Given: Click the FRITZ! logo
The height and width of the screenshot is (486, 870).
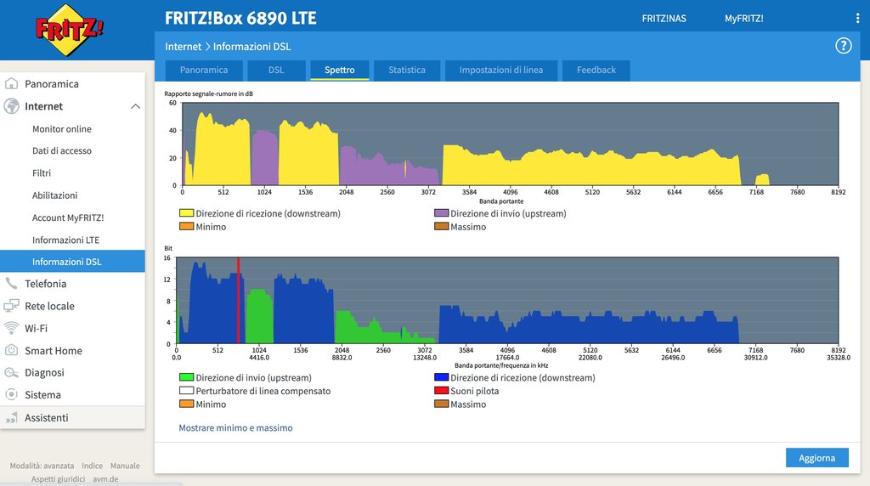Looking at the screenshot, I should pyautogui.click(x=70, y=30).
